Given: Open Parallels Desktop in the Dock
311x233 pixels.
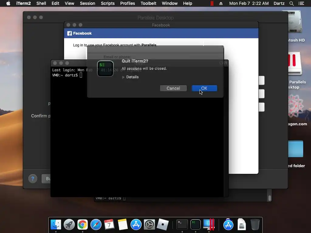Looking at the screenshot, I should coord(209,225).
